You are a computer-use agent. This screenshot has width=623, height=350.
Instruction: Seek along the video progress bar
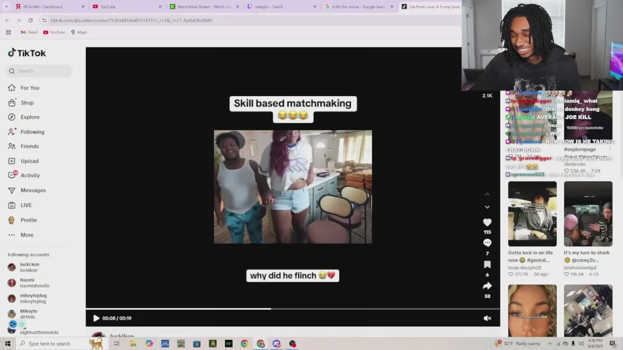293,309
